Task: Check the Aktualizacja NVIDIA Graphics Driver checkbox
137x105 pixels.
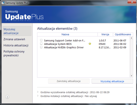Action: [x=41, y=47]
